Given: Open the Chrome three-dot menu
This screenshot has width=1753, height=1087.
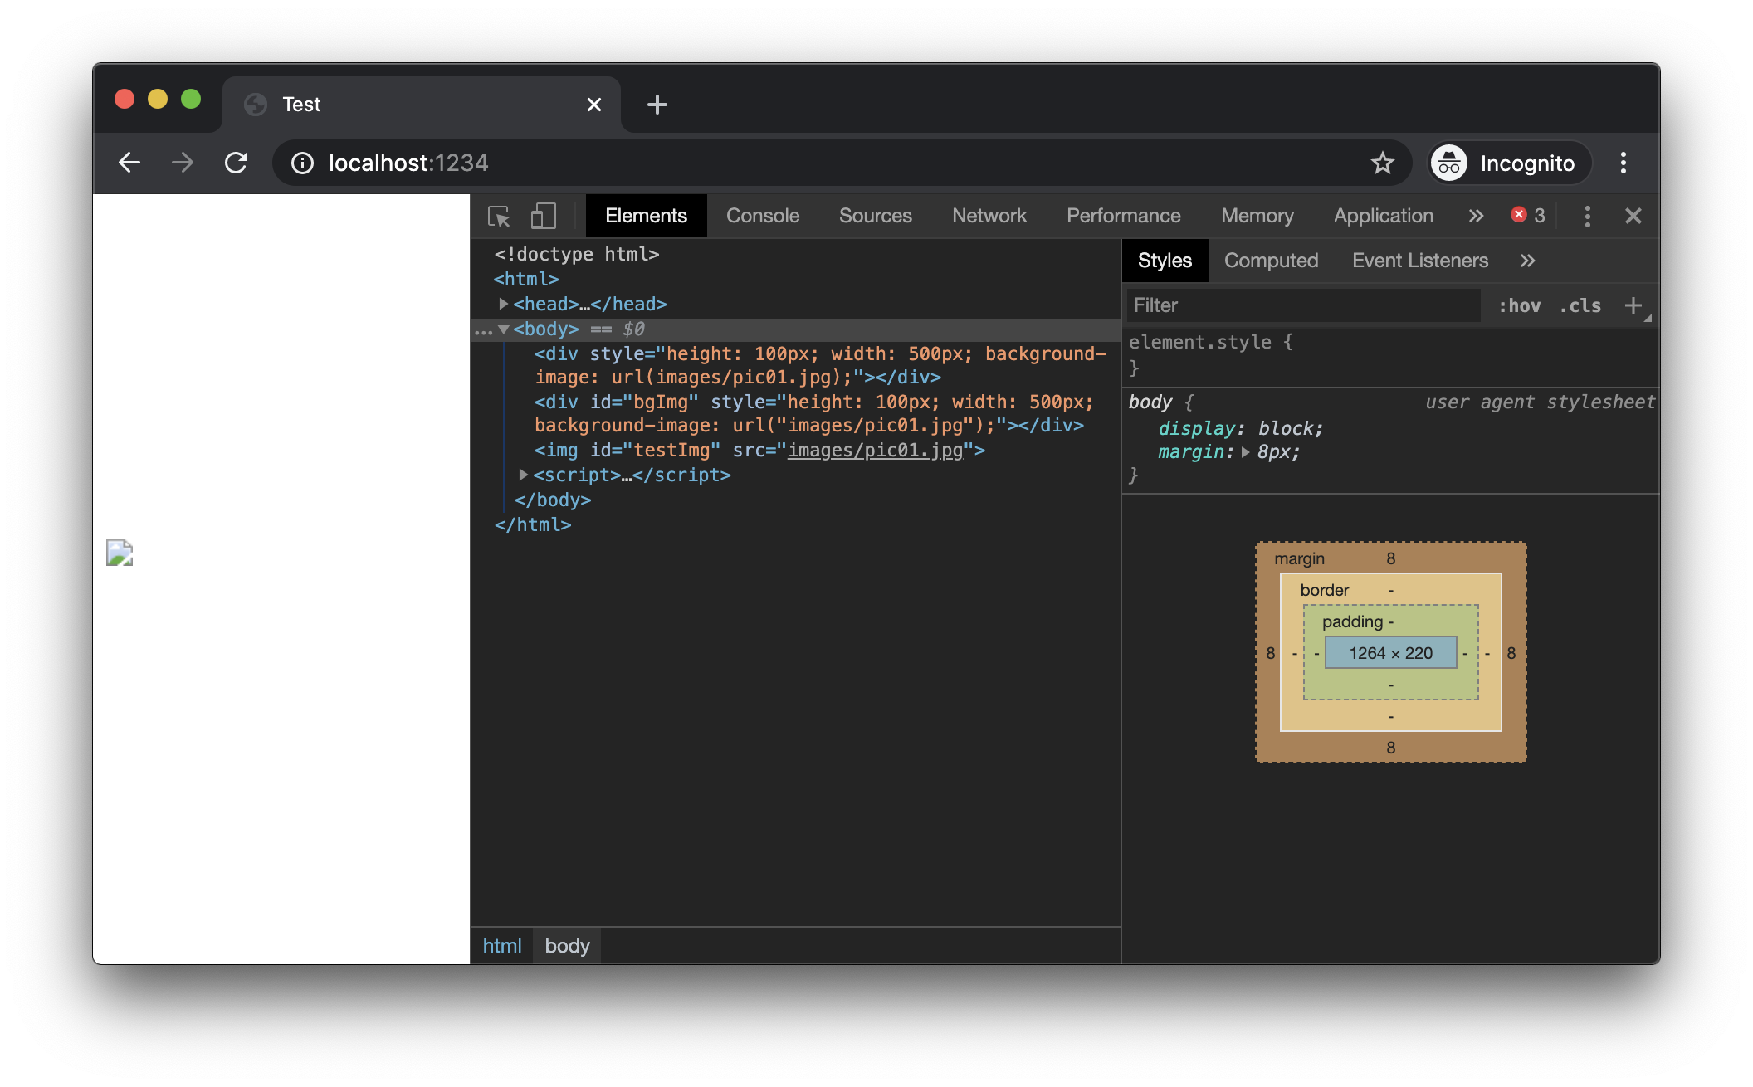Looking at the screenshot, I should [1623, 163].
